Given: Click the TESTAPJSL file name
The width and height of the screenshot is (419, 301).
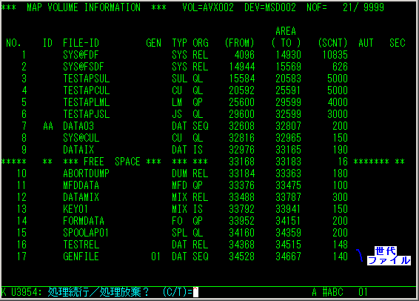Looking at the screenshot, I should 87,114.
